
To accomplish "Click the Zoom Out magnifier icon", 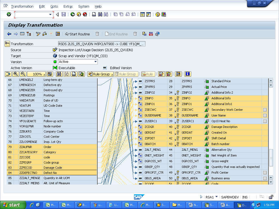I will [23, 74].
